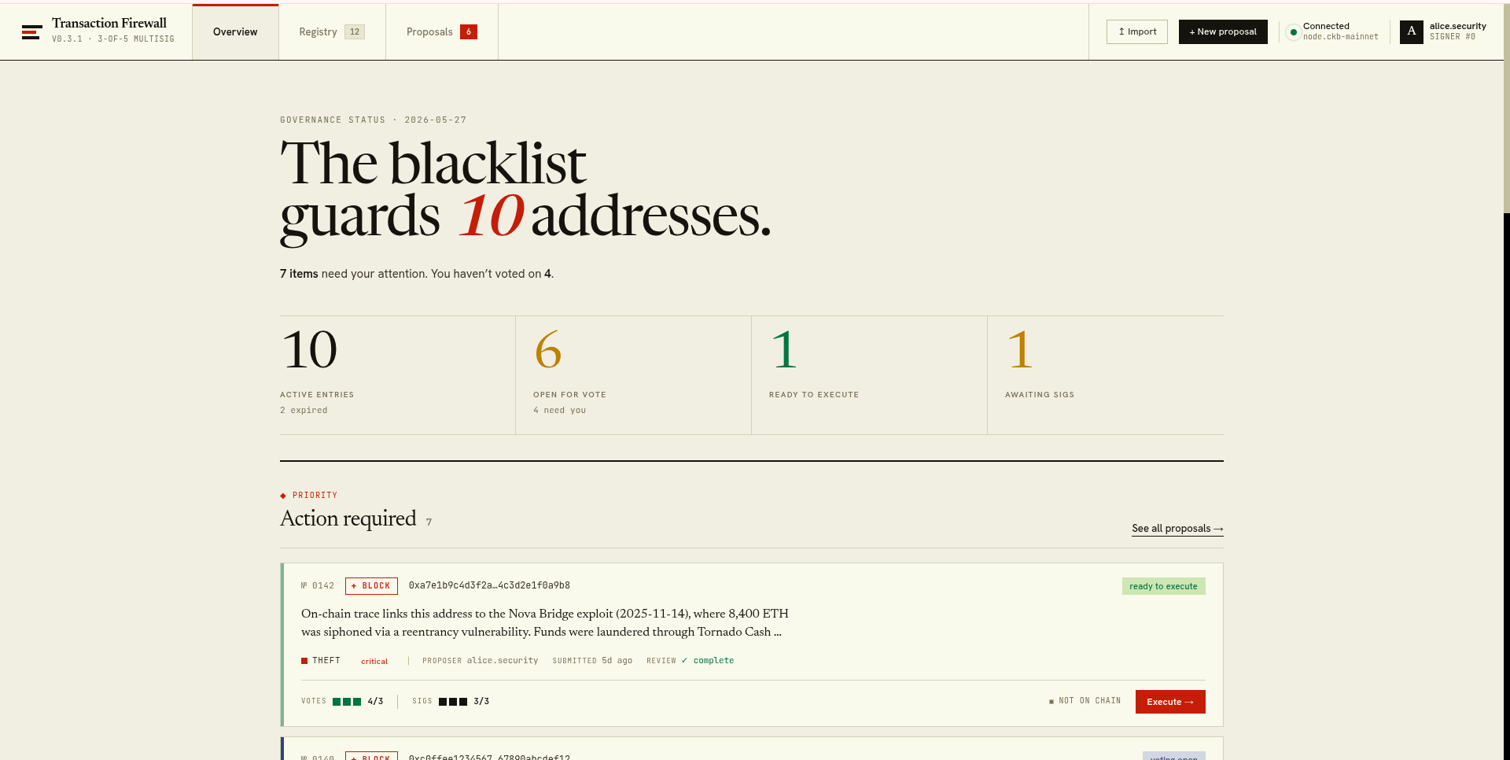Open the Active Entries stat card
Screen dimensions: 1510x760
[397, 375]
